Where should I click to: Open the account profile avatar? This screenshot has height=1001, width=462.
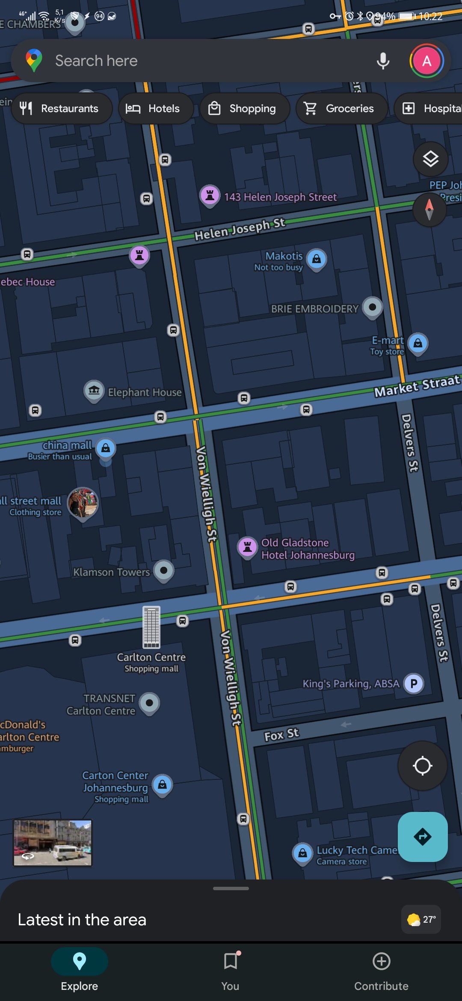[426, 61]
